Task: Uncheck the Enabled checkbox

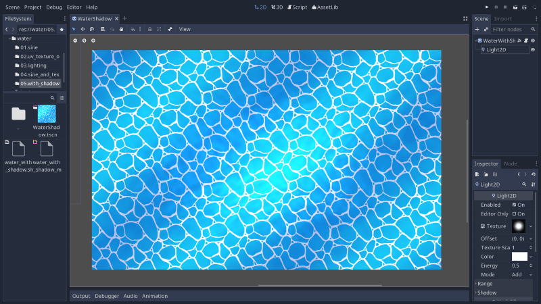Action: [x=514, y=205]
